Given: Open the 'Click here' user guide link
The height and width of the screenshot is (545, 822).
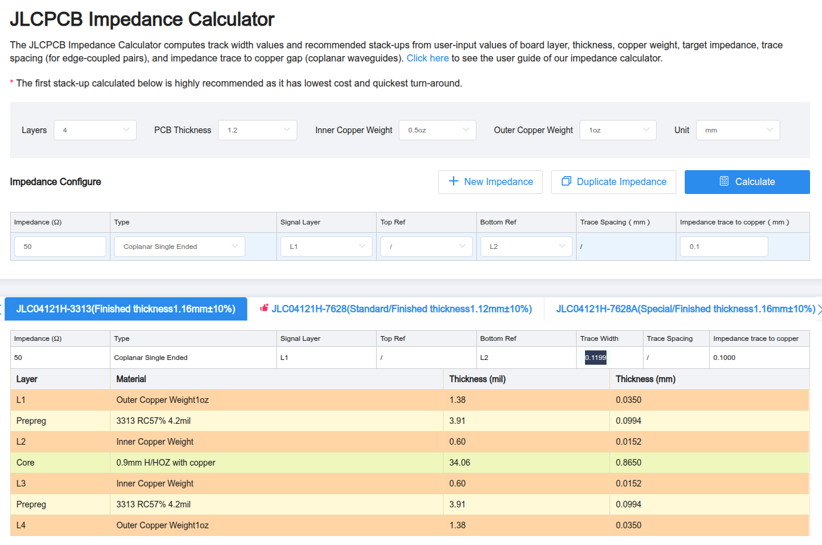Looking at the screenshot, I should coord(427,58).
